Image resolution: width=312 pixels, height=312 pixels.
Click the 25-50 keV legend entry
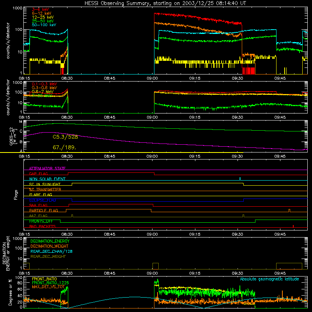coord(43,21)
